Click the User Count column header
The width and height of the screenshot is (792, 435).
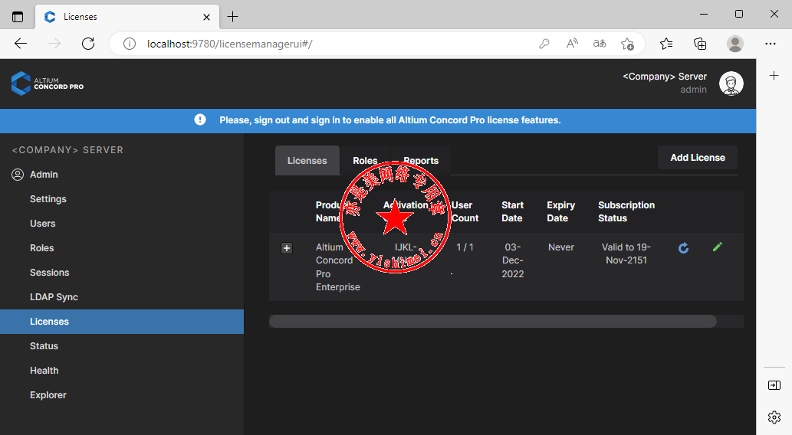pyautogui.click(x=465, y=211)
